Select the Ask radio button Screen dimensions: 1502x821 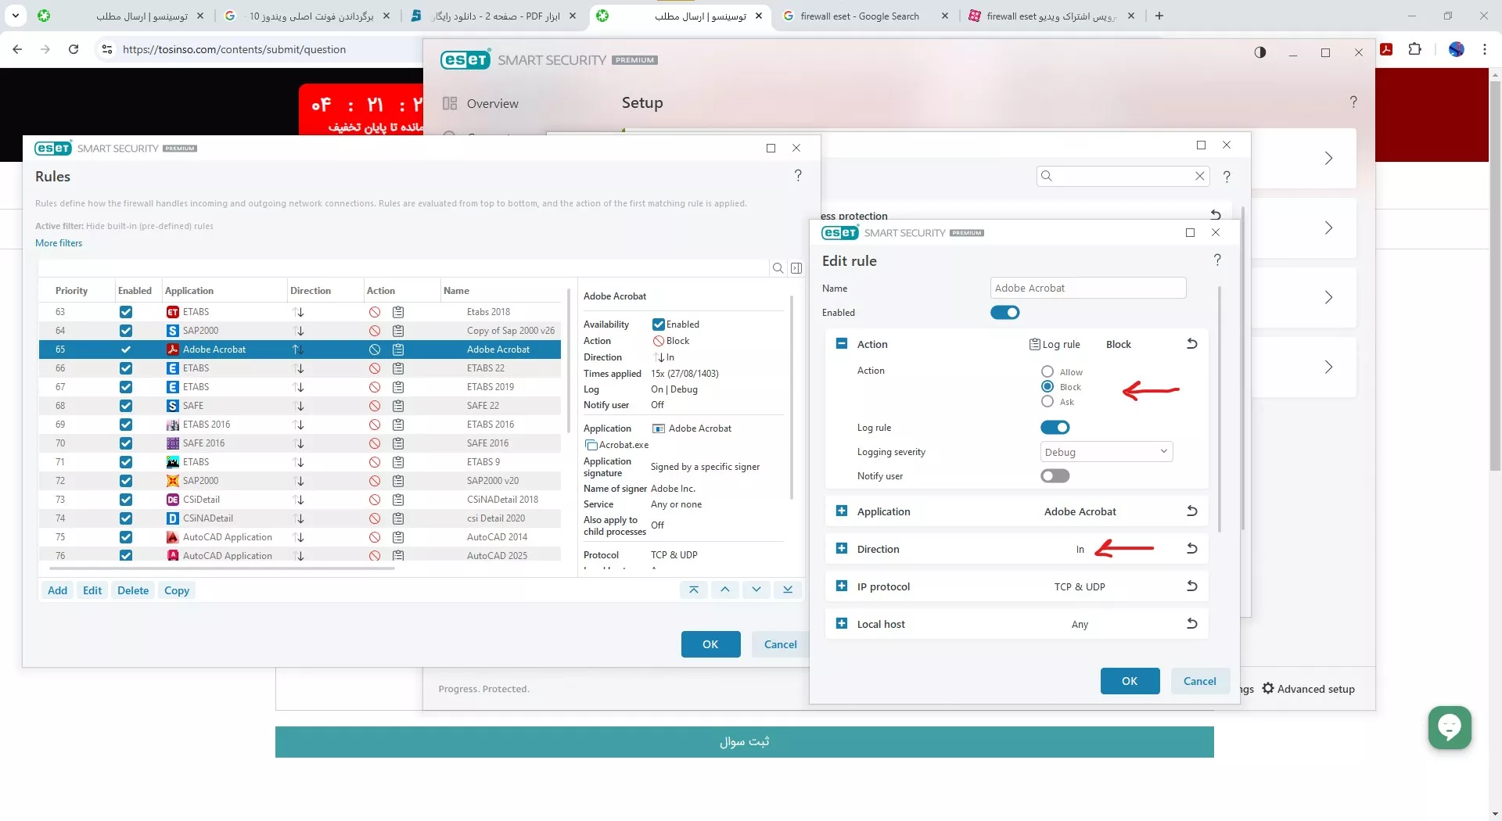pyautogui.click(x=1047, y=401)
